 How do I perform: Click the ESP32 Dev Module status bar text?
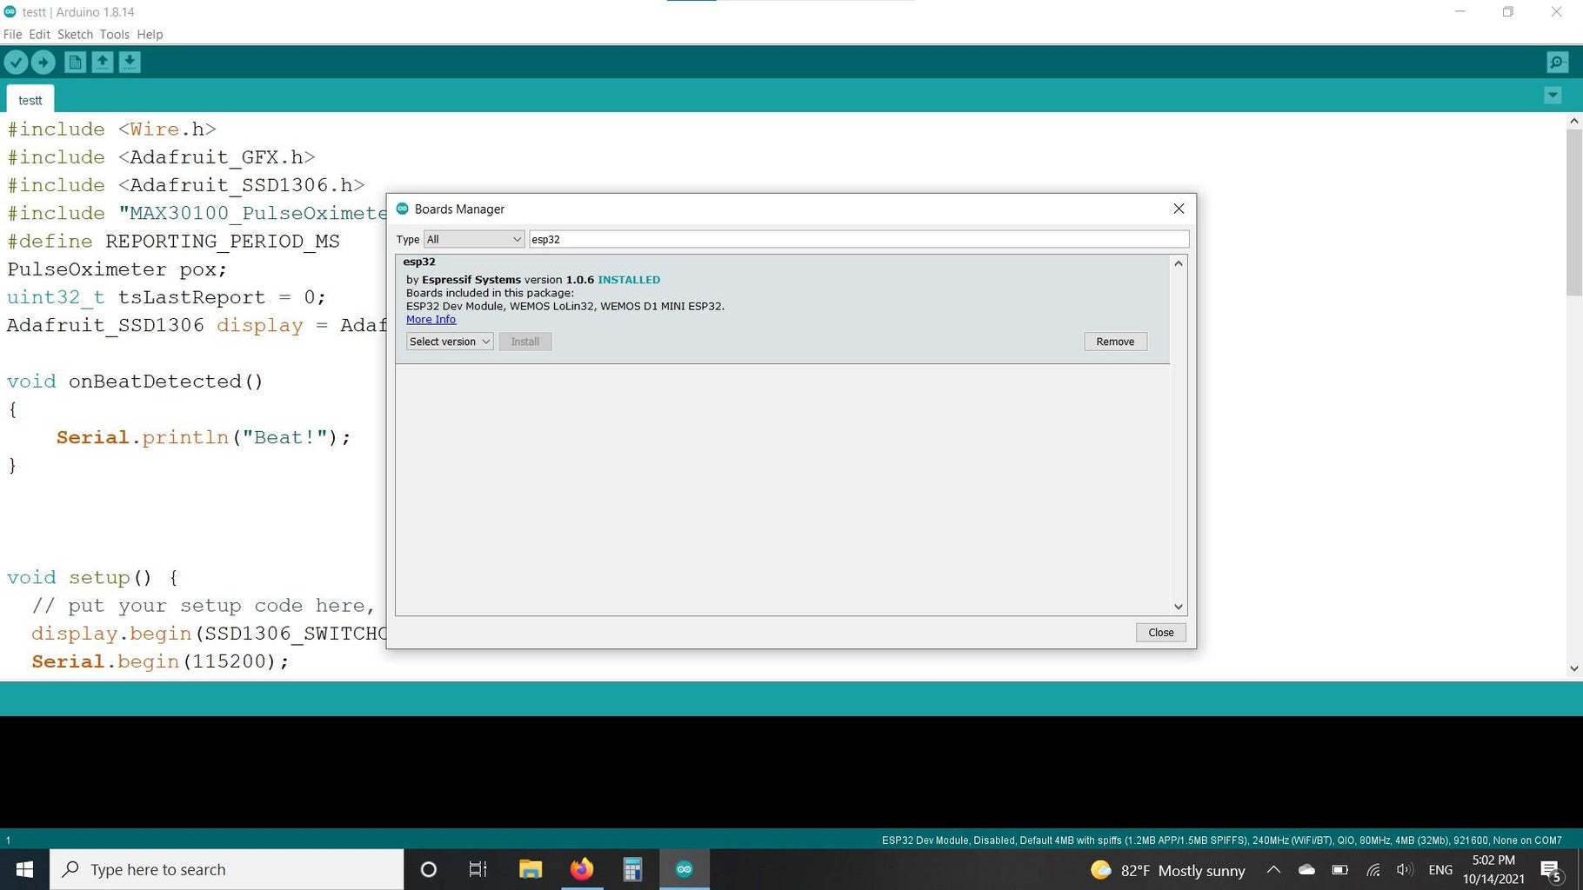pos(1221,840)
